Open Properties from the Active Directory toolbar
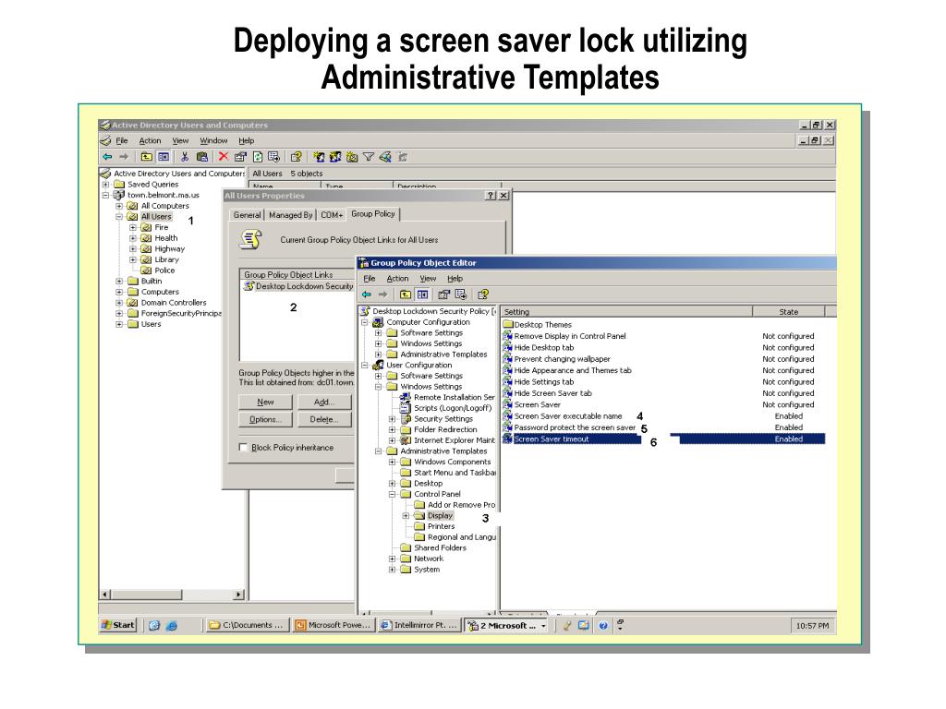The image size is (946, 709). click(240, 157)
